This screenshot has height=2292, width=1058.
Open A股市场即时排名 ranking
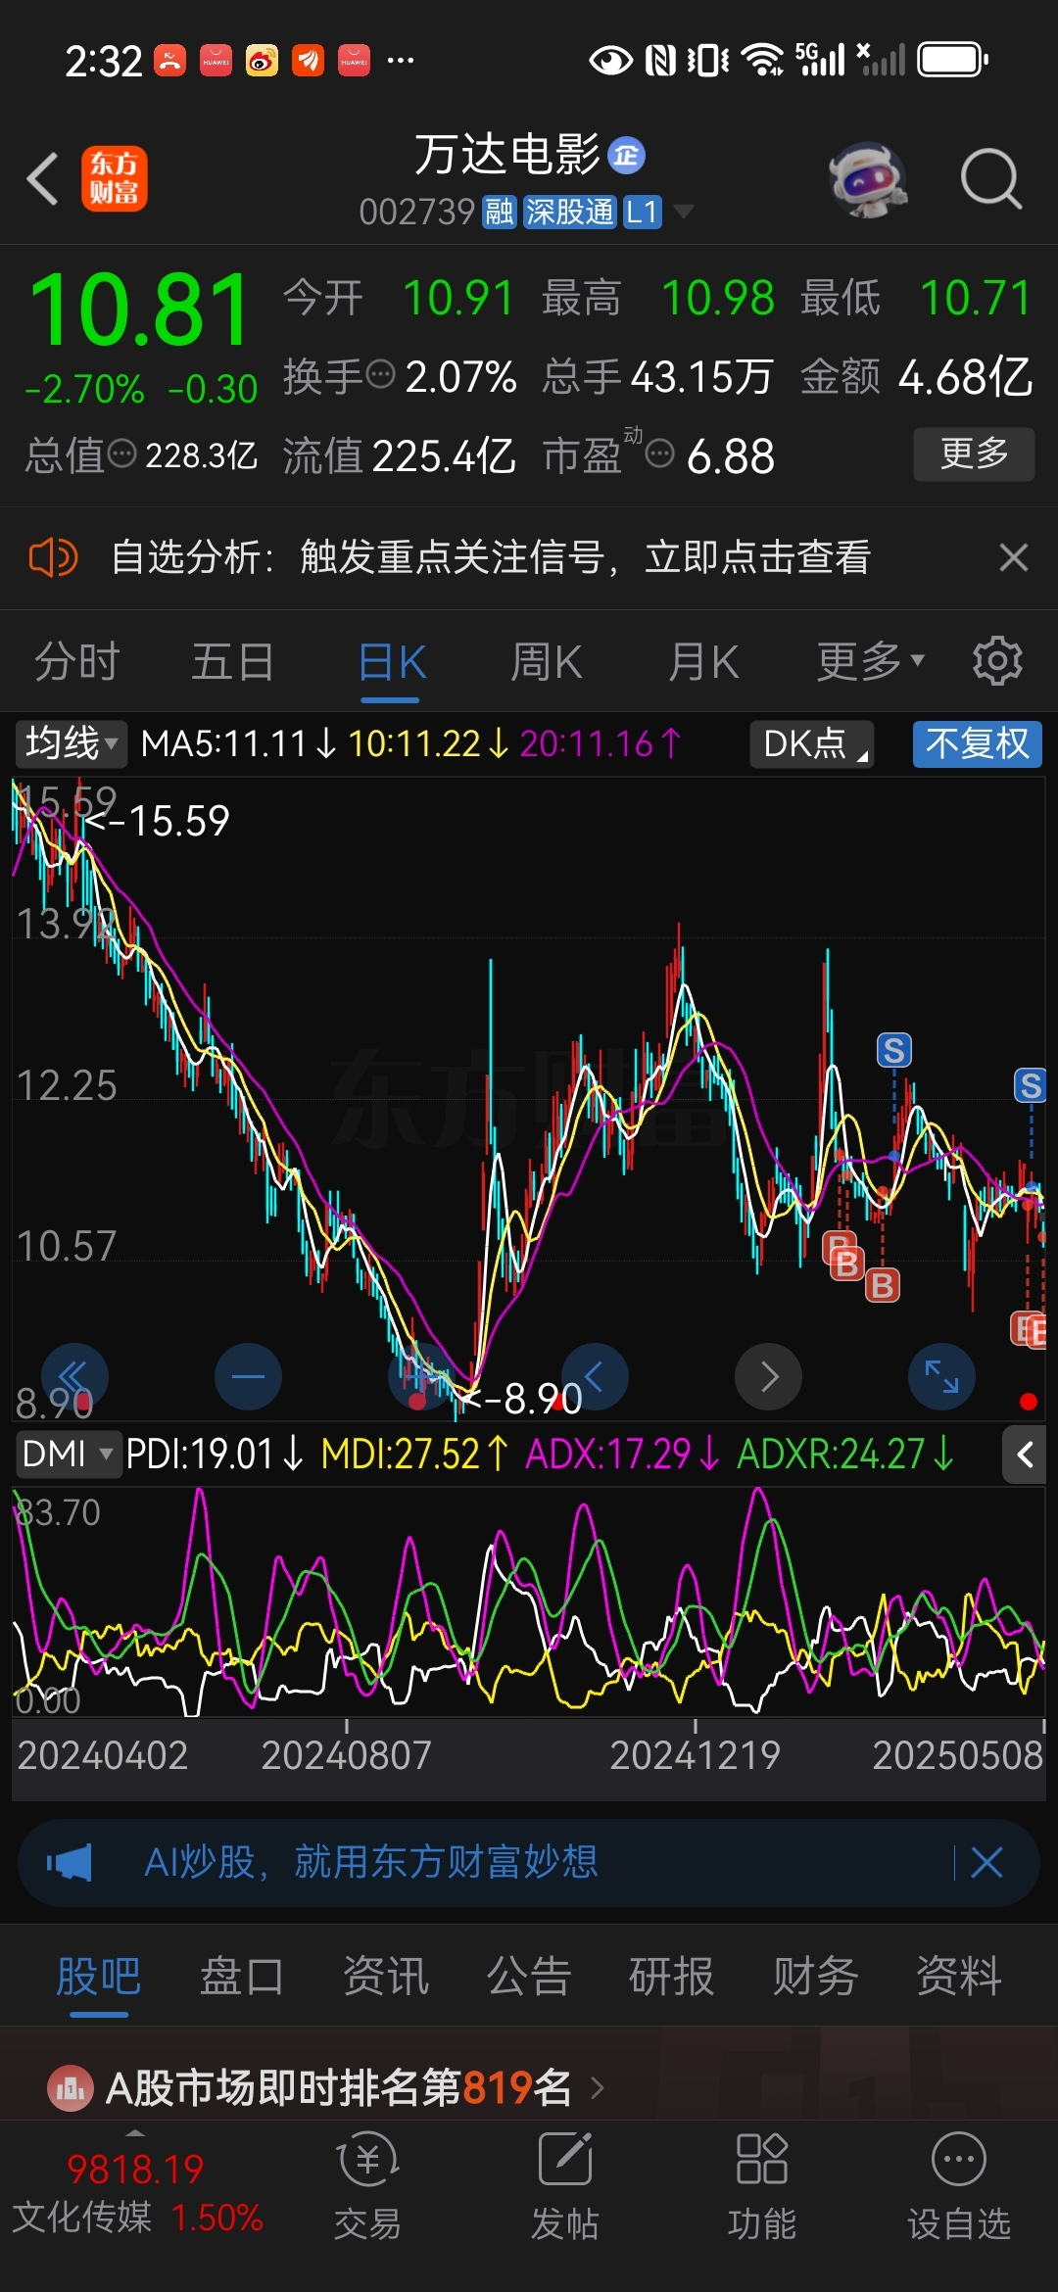pos(338,2087)
